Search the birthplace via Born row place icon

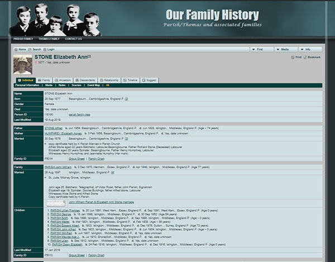(122, 99)
